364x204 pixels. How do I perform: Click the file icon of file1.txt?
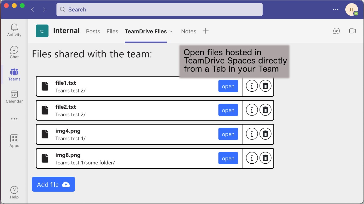[x=45, y=86]
